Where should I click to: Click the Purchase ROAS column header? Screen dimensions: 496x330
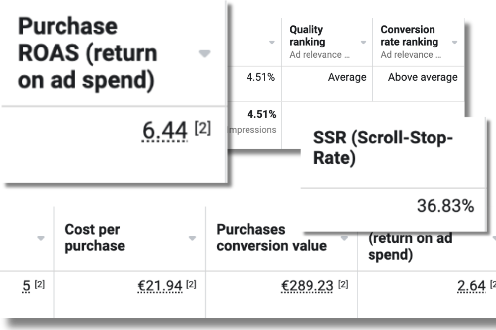(x=88, y=53)
